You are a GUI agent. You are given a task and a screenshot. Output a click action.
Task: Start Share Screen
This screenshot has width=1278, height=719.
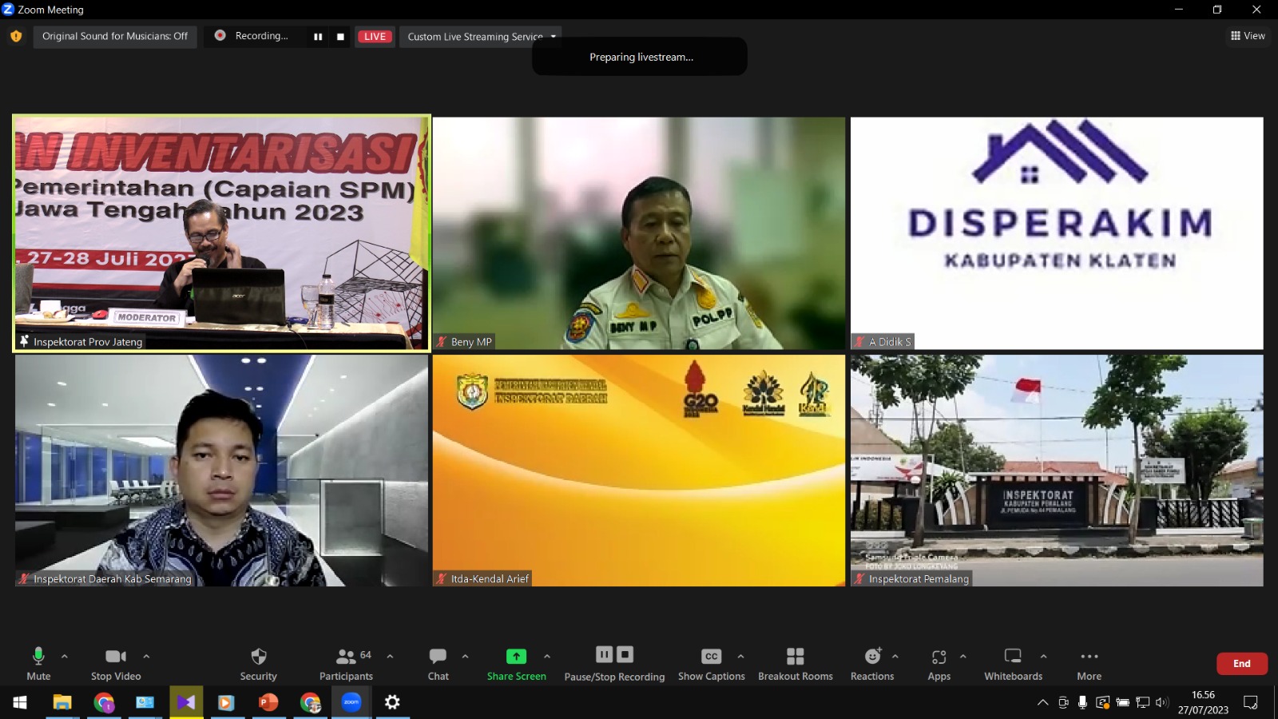click(517, 664)
